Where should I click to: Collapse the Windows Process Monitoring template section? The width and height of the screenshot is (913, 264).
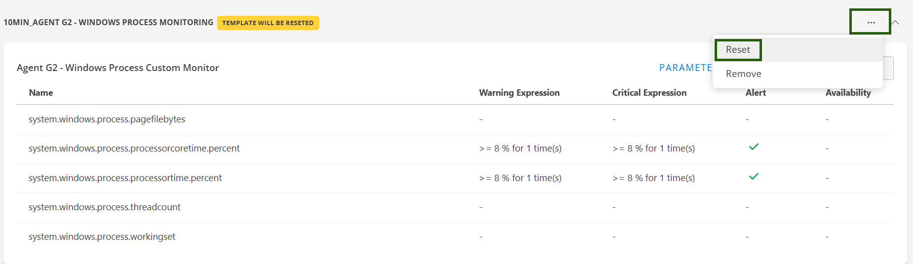(896, 22)
